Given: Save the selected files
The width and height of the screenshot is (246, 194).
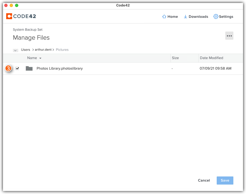Looking at the screenshot, I should coord(225,180).
